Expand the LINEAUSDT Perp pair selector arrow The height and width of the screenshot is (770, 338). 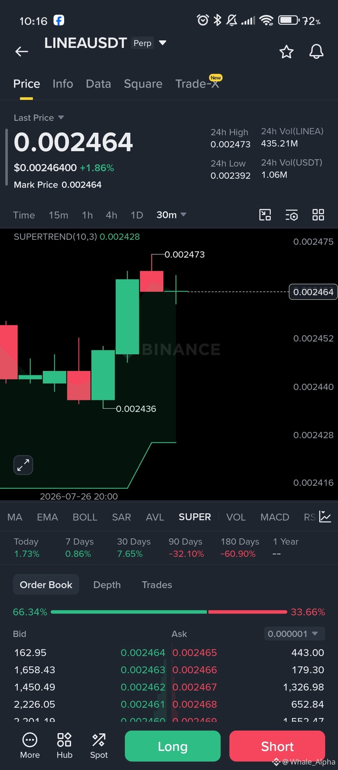pos(162,43)
